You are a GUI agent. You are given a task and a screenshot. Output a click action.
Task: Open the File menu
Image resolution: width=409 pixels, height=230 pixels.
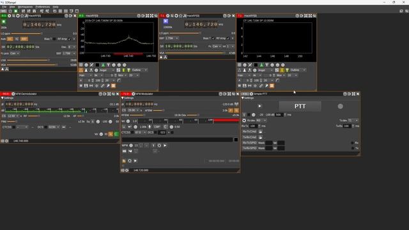[4, 7]
